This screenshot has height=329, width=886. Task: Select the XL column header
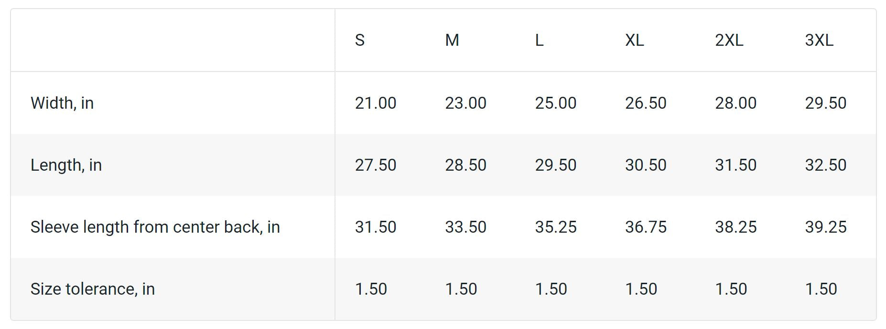click(x=634, y=40)
